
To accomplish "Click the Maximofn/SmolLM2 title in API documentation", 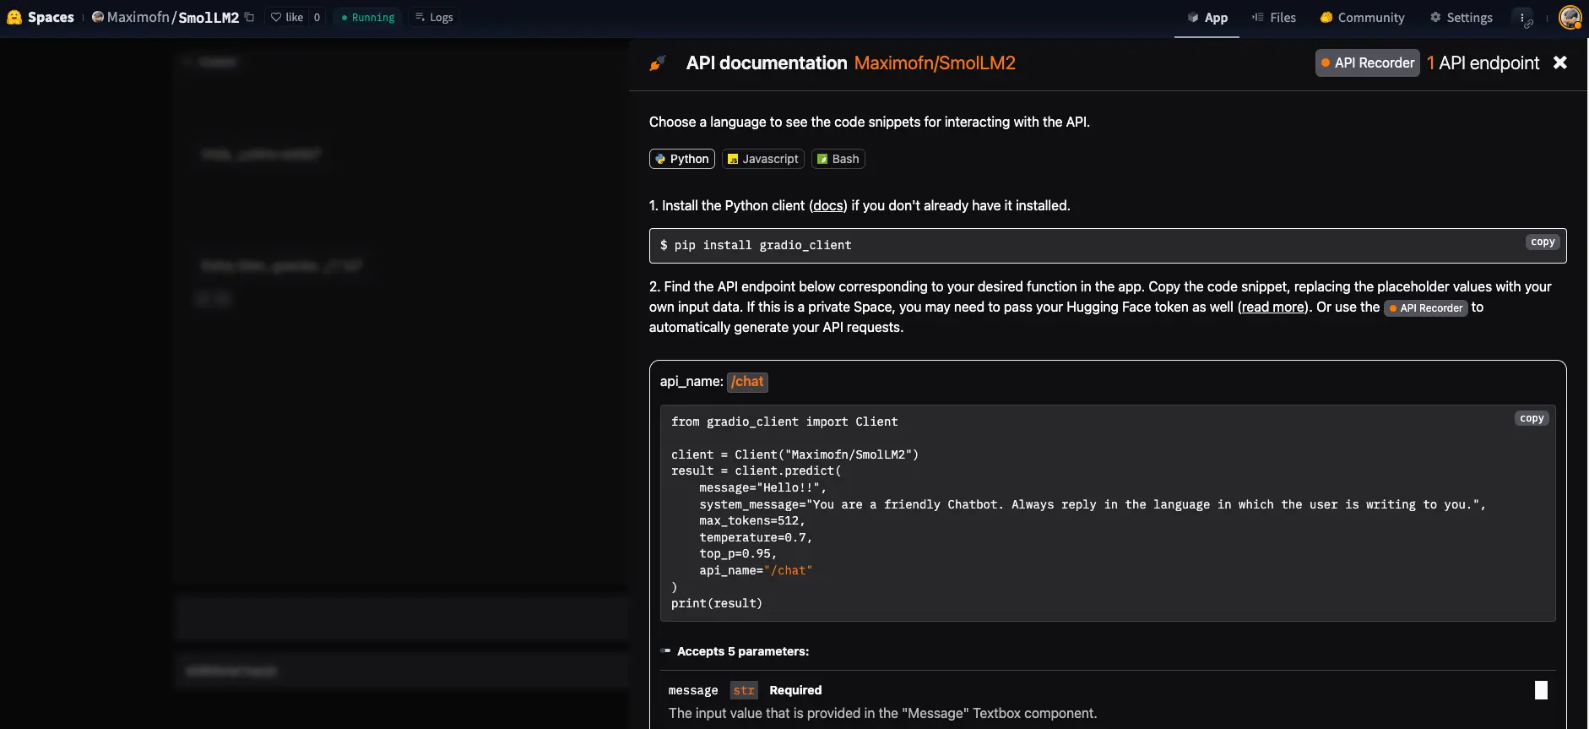I will click(x=935, y=63).
